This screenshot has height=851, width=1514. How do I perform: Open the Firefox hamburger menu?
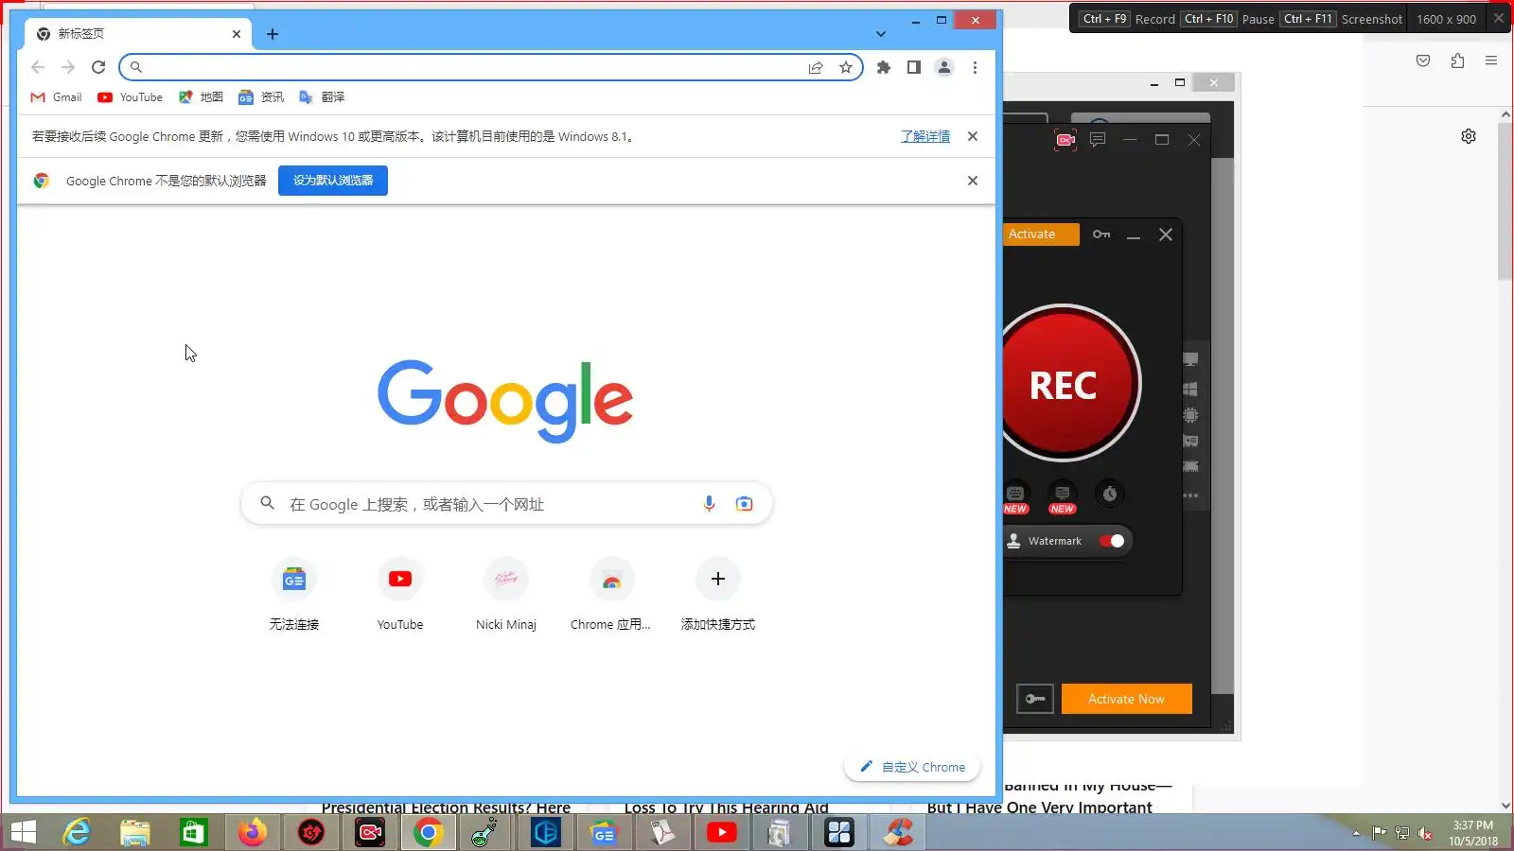1491,61
